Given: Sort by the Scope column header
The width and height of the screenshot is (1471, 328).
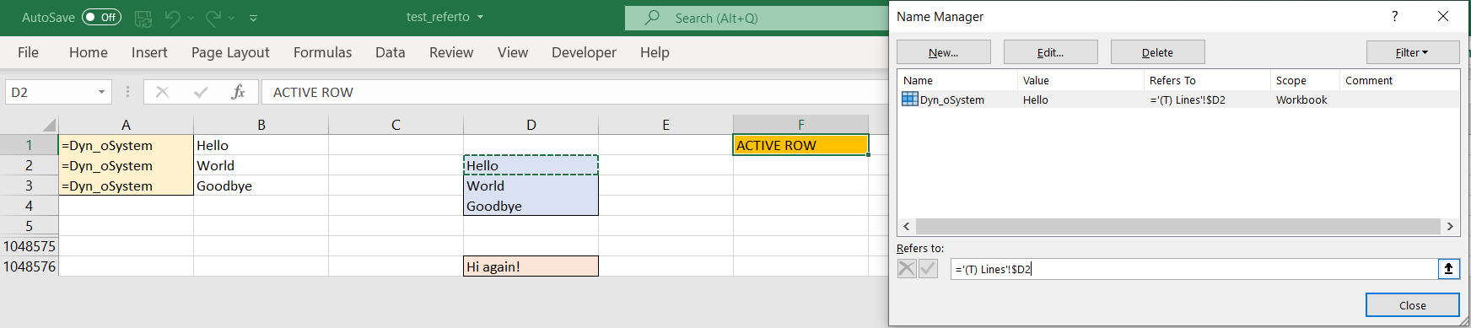Looking at the screenshot, I should 1305,80.
